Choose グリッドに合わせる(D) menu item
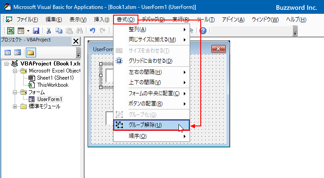This screenshot has height=178, width=324. pos(151,61)
